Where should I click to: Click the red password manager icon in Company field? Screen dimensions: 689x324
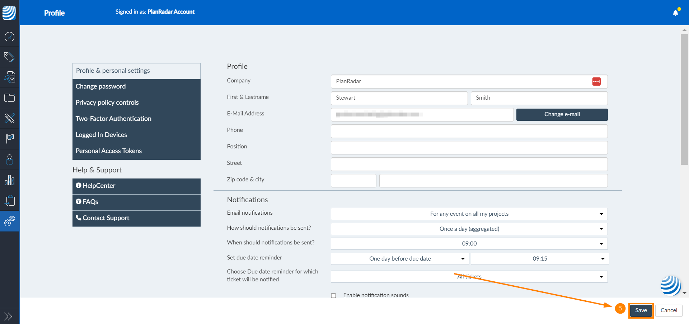[x=596, y=82]
